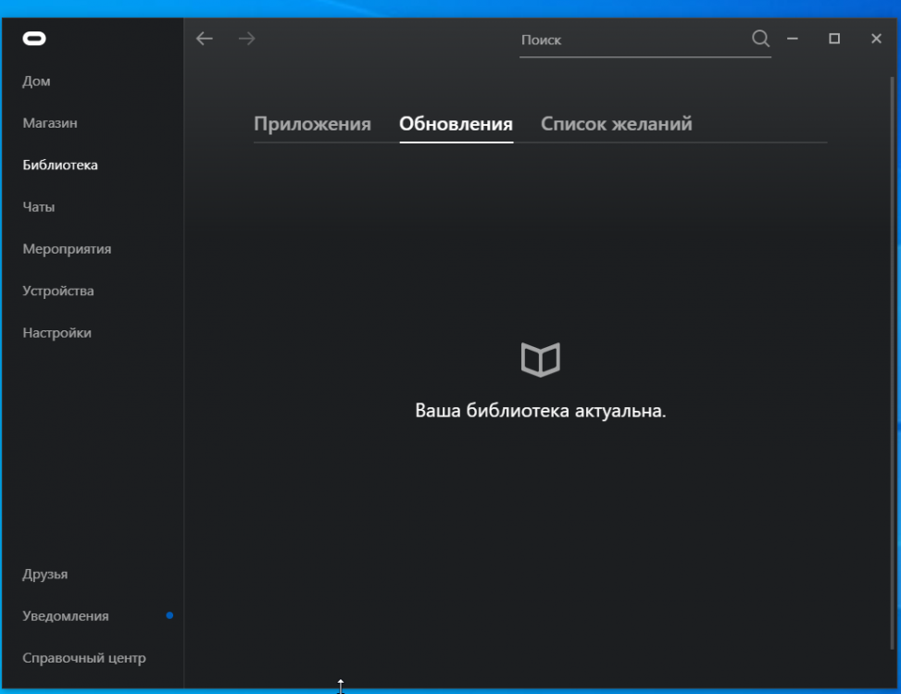
Task: Go forward with the right arrow
Action: (x=246, y=39)
